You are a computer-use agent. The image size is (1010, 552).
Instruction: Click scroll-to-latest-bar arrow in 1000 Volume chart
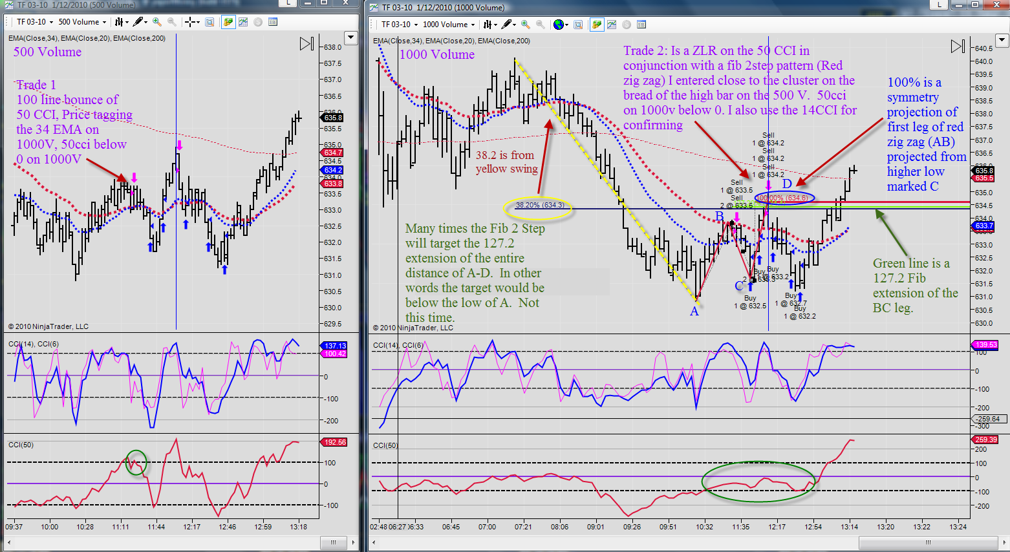pos(958,47)
